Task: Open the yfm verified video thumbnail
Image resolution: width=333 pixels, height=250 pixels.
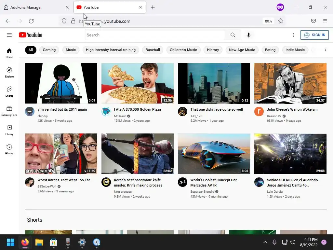Action: pos(61,83)
